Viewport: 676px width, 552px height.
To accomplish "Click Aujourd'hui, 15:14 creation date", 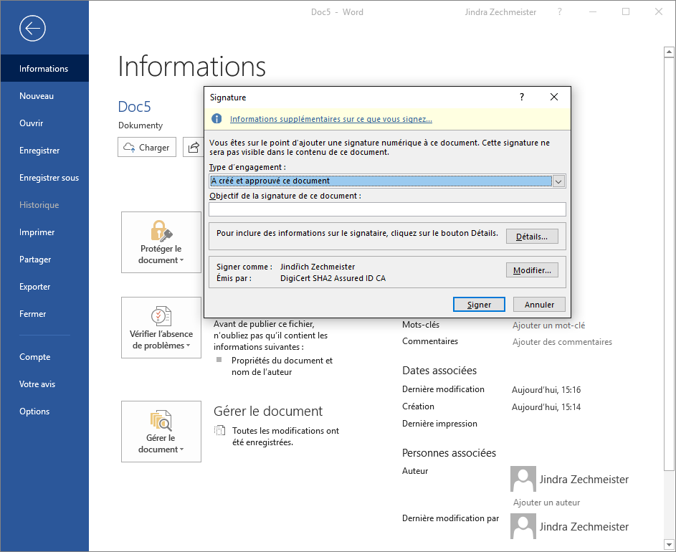I will pos(546,406).
